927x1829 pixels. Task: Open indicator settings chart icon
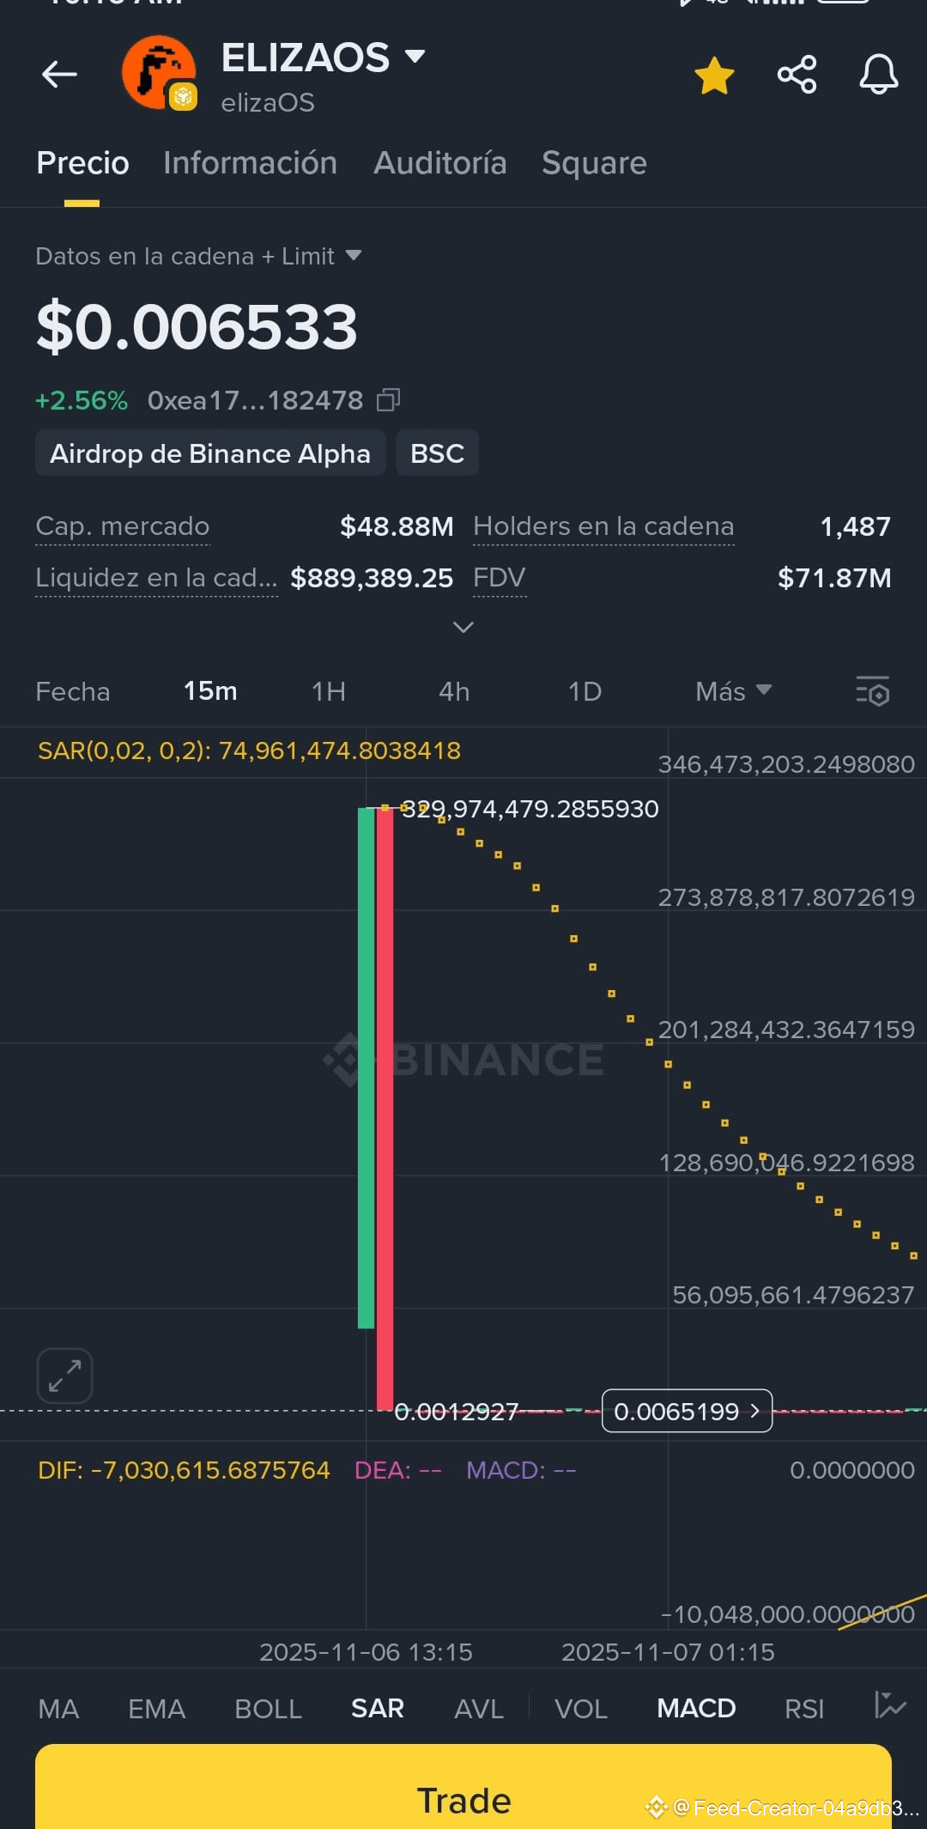click(889, 1705)
